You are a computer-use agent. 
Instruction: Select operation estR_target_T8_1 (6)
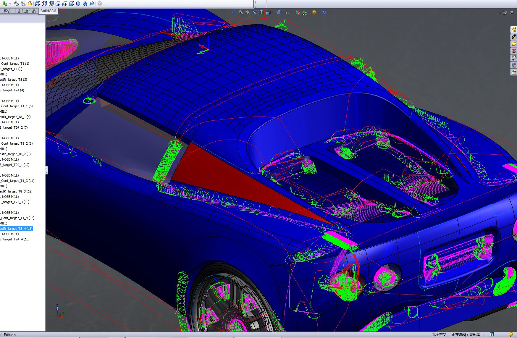point(15,117)
